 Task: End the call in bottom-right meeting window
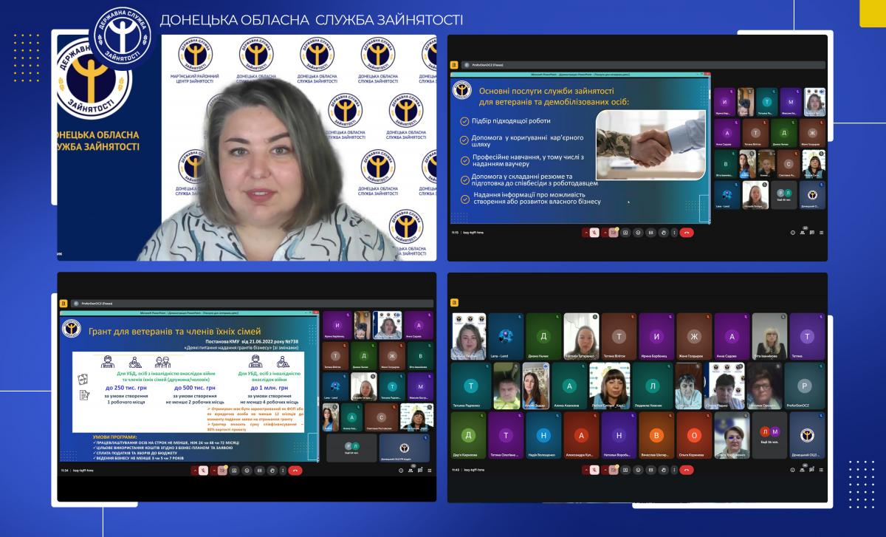tap(687, 470)
